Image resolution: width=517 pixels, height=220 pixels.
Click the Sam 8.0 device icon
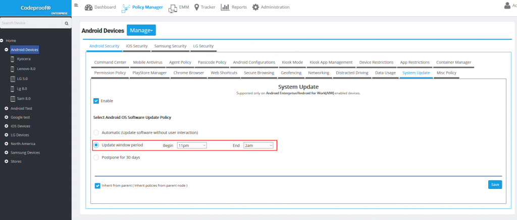pos(13,99)
